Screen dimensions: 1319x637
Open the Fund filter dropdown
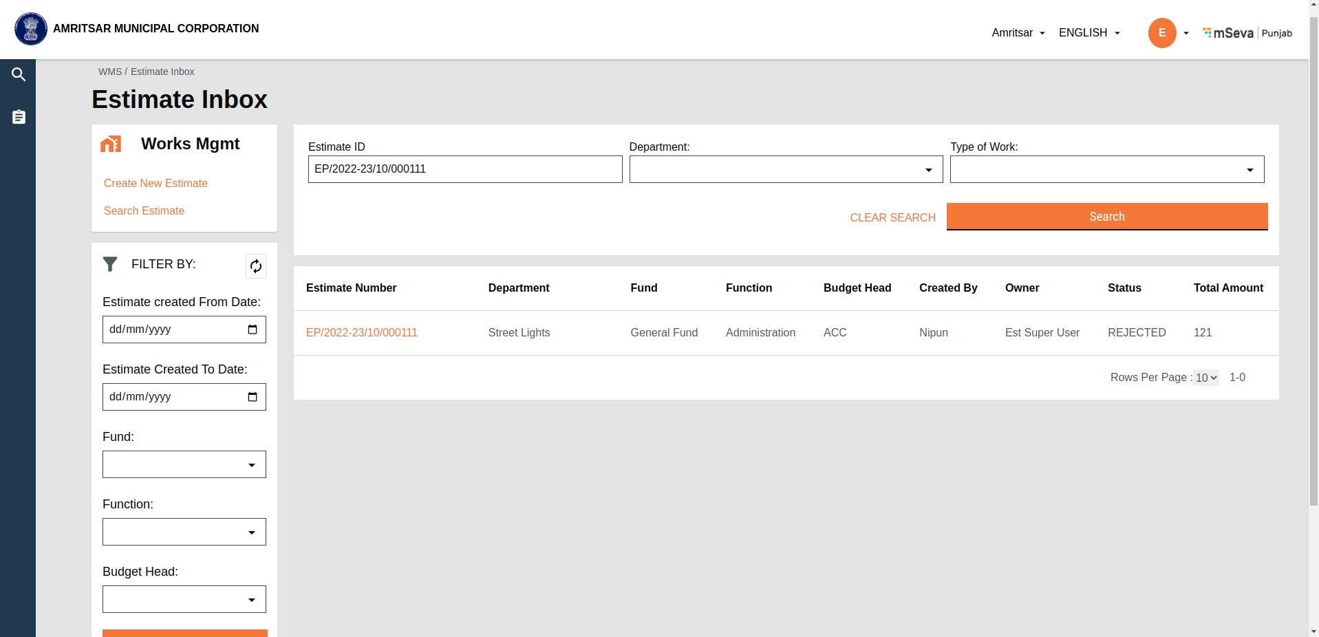coord(184,464)
